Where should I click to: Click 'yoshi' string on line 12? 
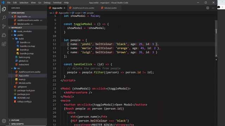coord(86,44)
